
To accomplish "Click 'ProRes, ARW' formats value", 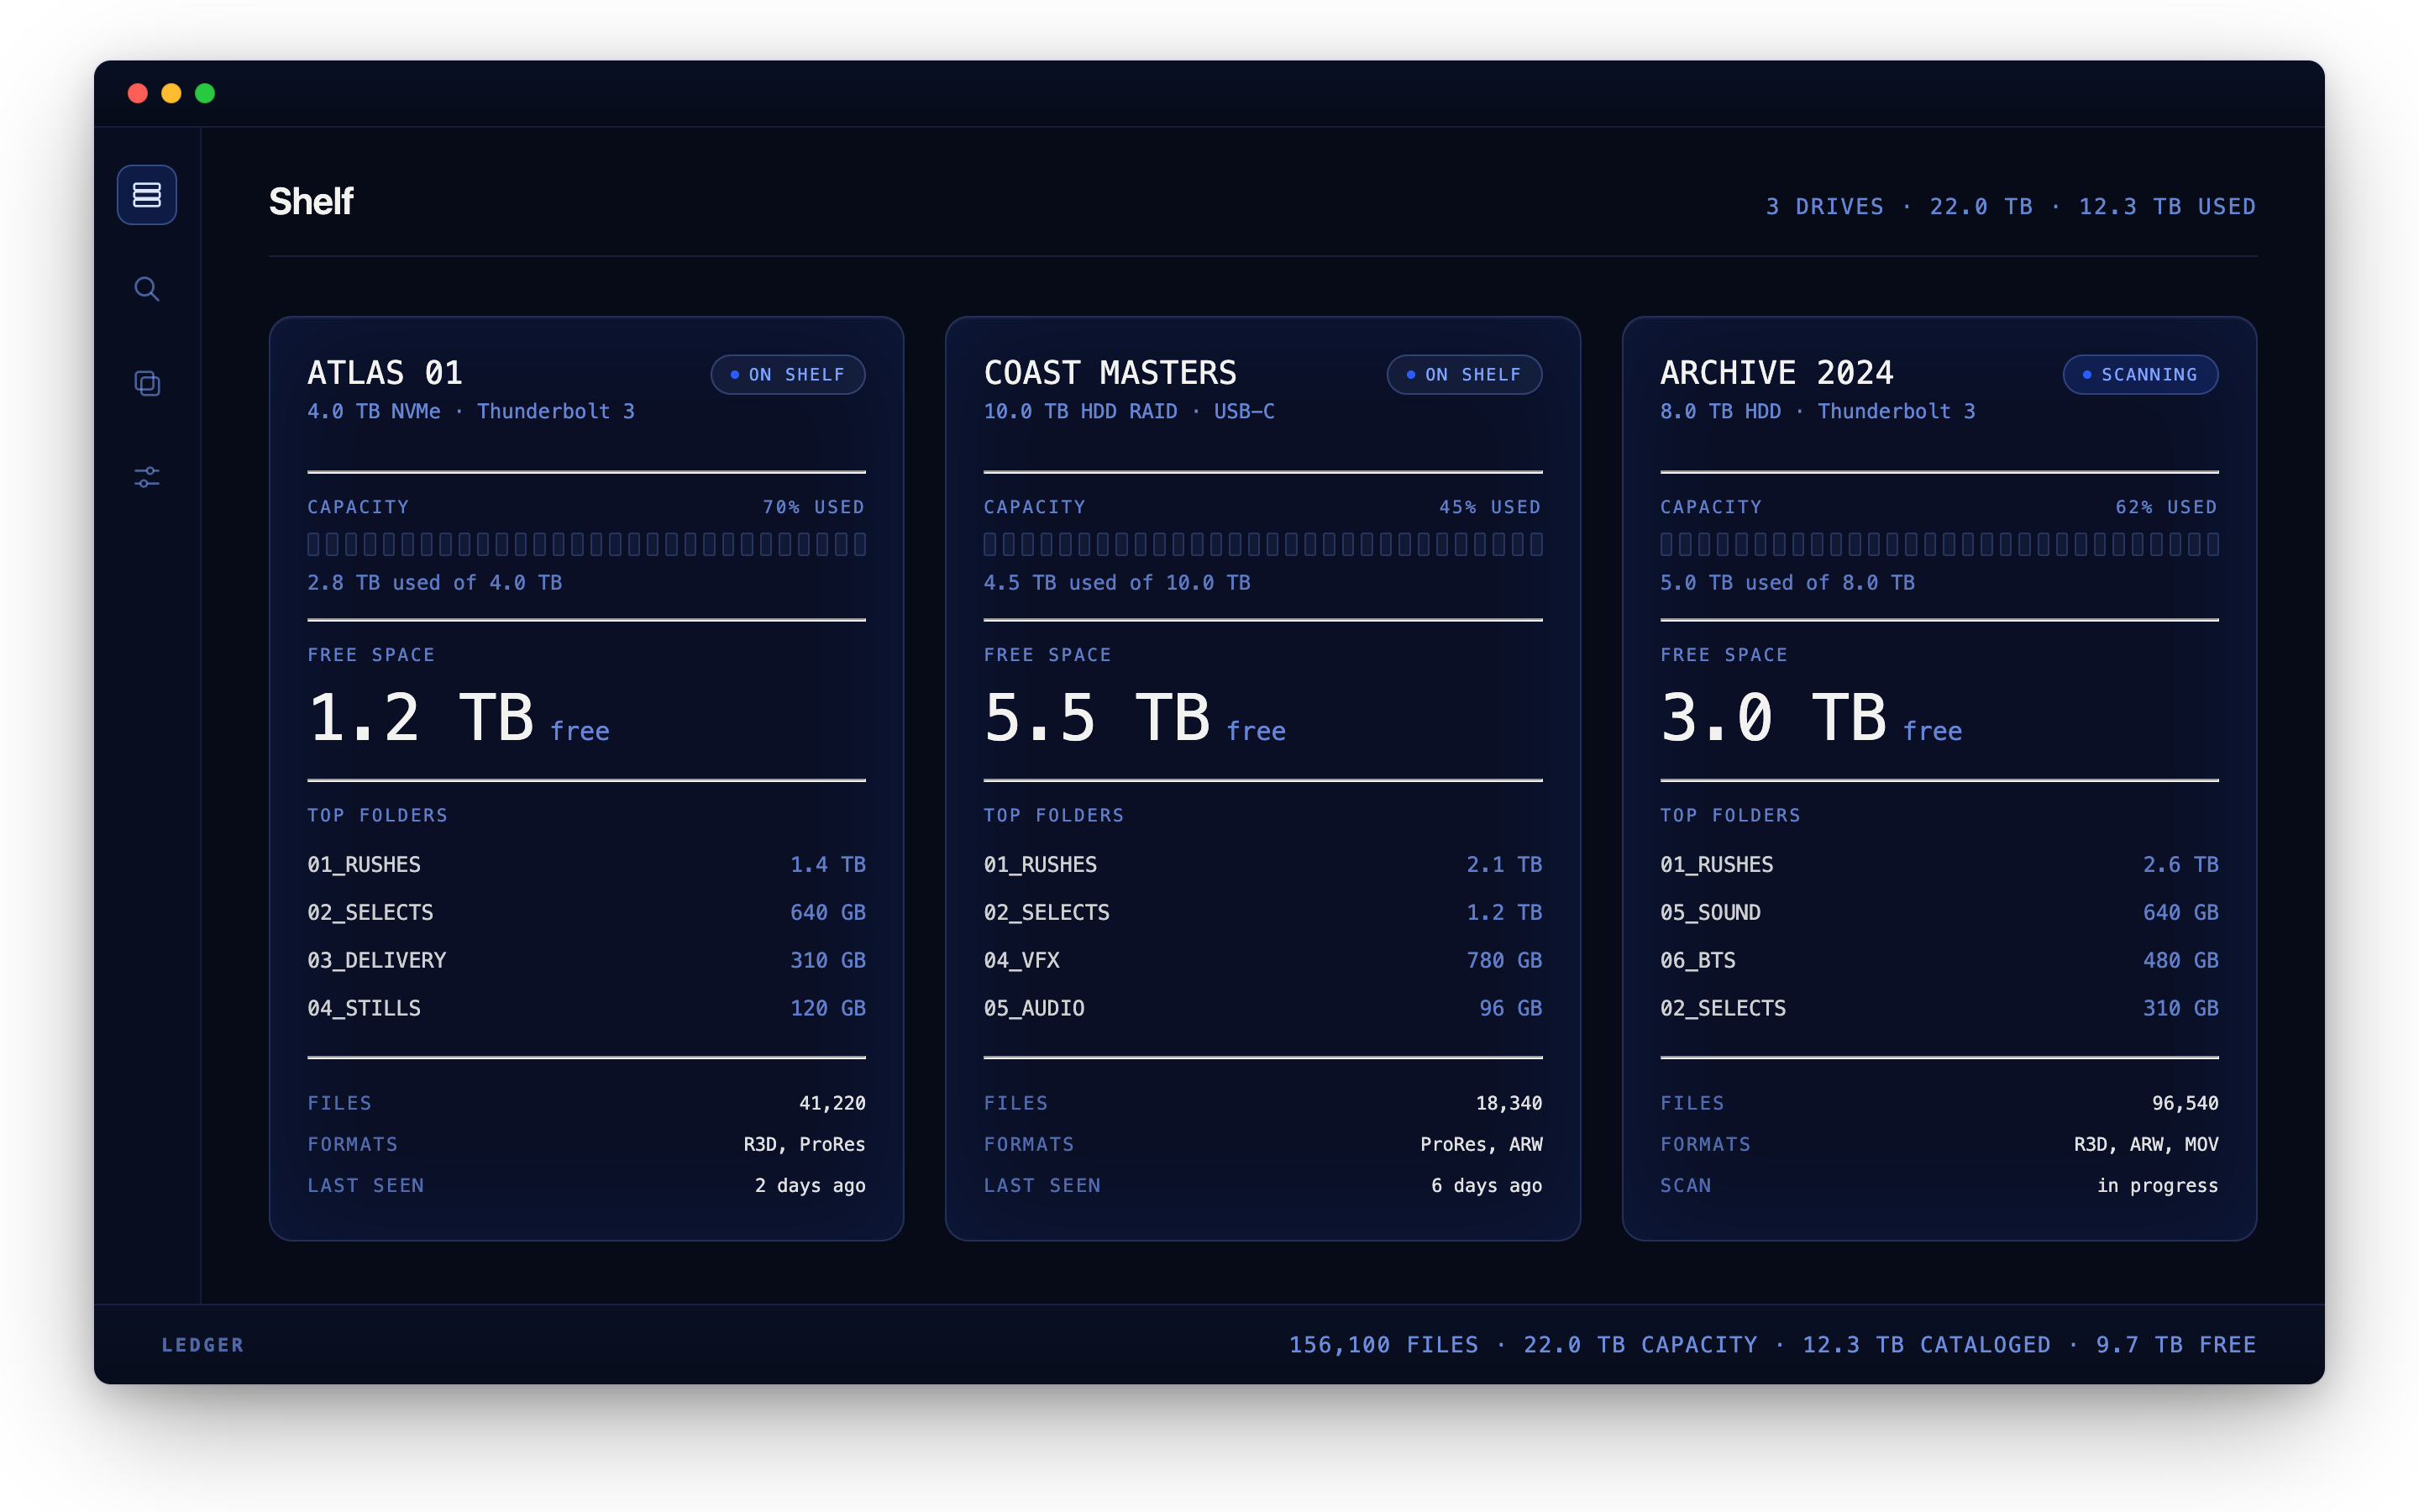I will pos(1482,1144).
